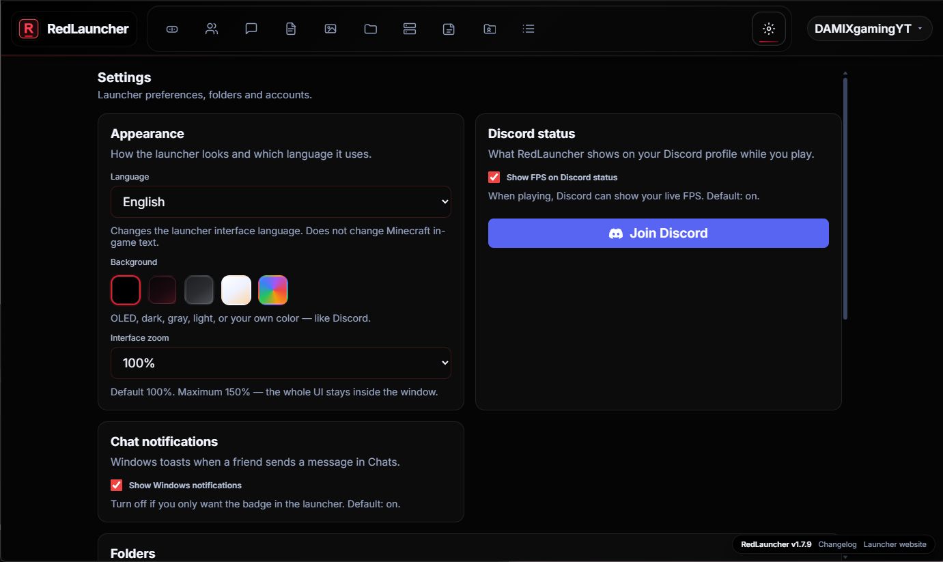Open the gamepad play icon in navbar
Screen dimensions: 943x562
(x=172, y=29)
